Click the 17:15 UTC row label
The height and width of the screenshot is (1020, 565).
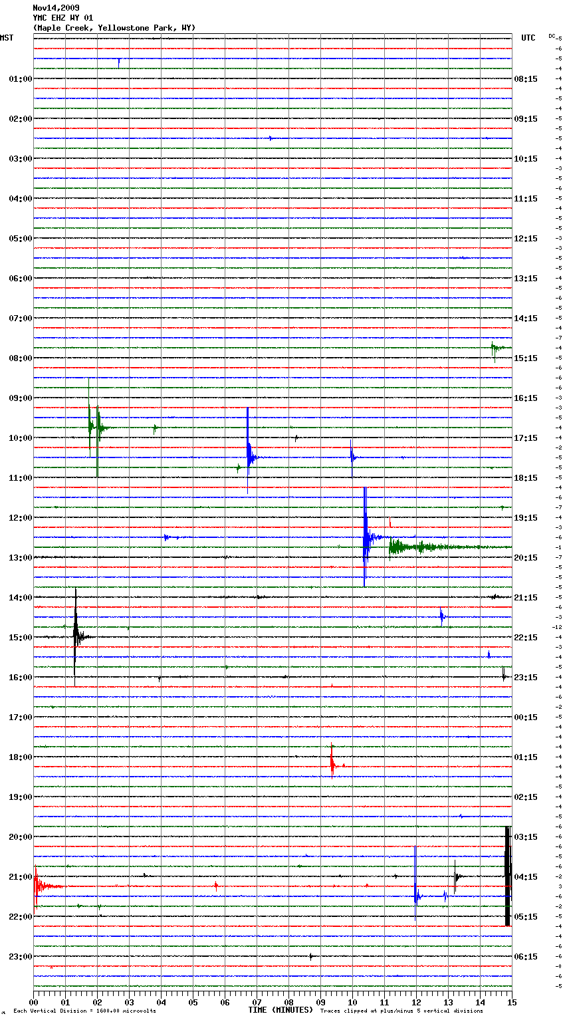pos(526,438)
